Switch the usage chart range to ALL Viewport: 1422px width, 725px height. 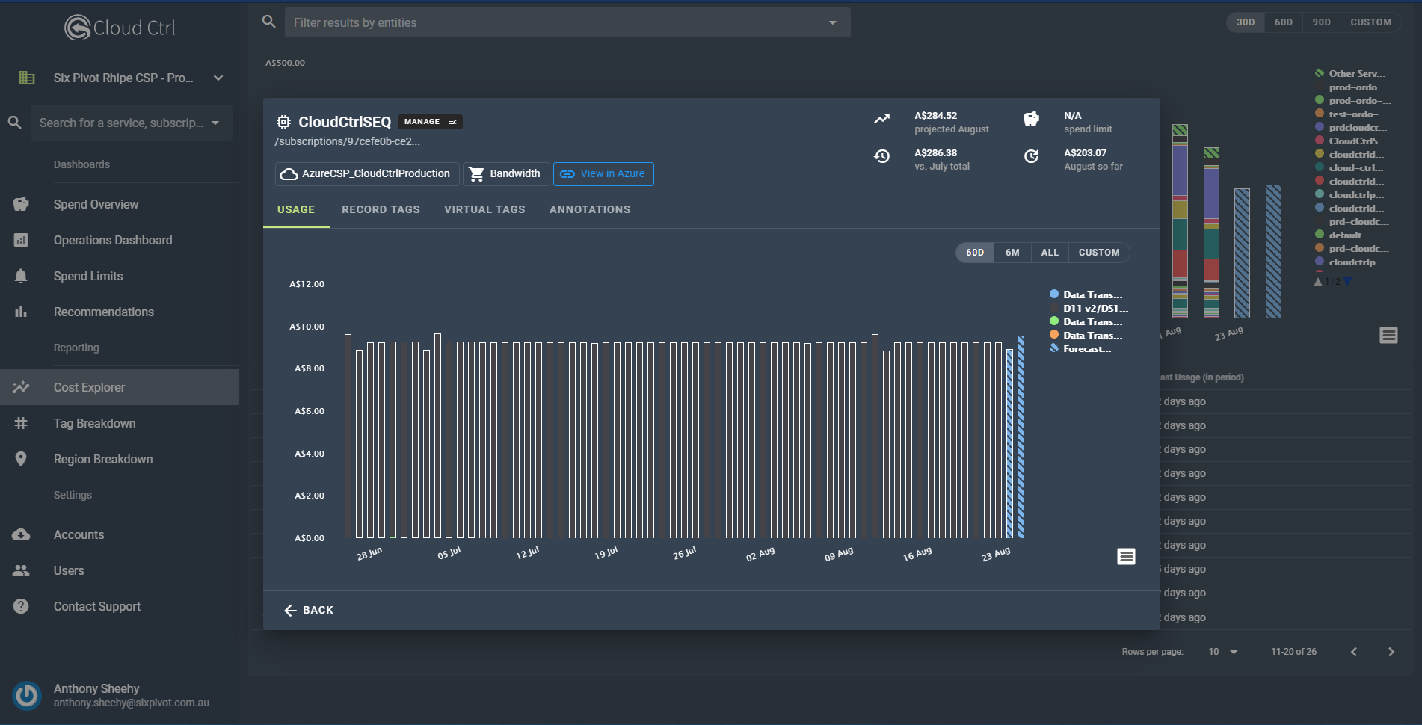coord(1050,253)
